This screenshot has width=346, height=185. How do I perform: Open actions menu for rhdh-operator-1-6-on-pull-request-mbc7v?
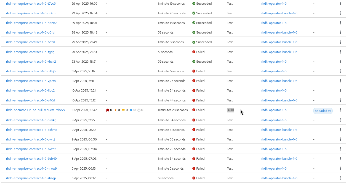(340, 110)
